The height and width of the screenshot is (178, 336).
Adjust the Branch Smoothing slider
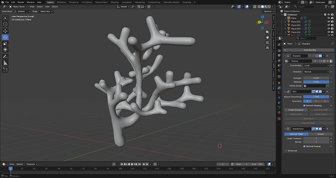(x=316, y=97)
